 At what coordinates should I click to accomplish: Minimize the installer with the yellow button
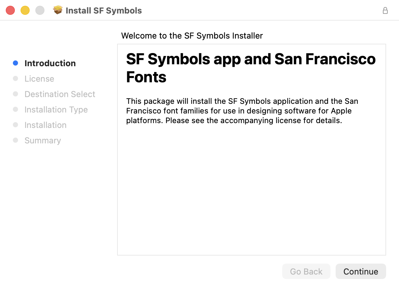pyautogui.click(x=25, y=10)
